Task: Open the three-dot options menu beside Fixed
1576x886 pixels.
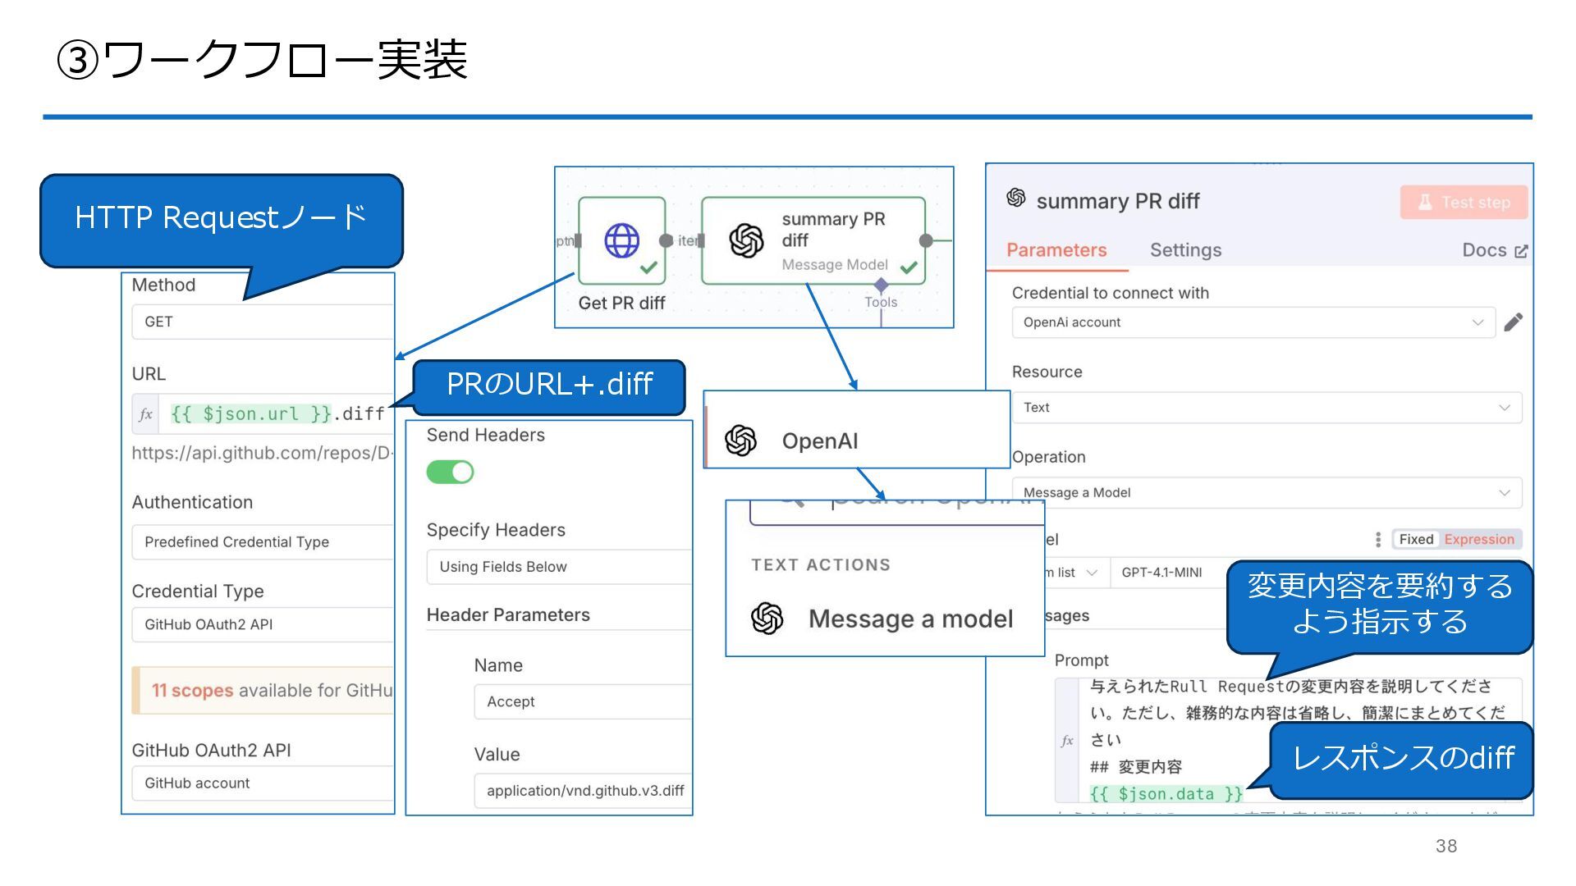Action: [x=1377, y=539]
